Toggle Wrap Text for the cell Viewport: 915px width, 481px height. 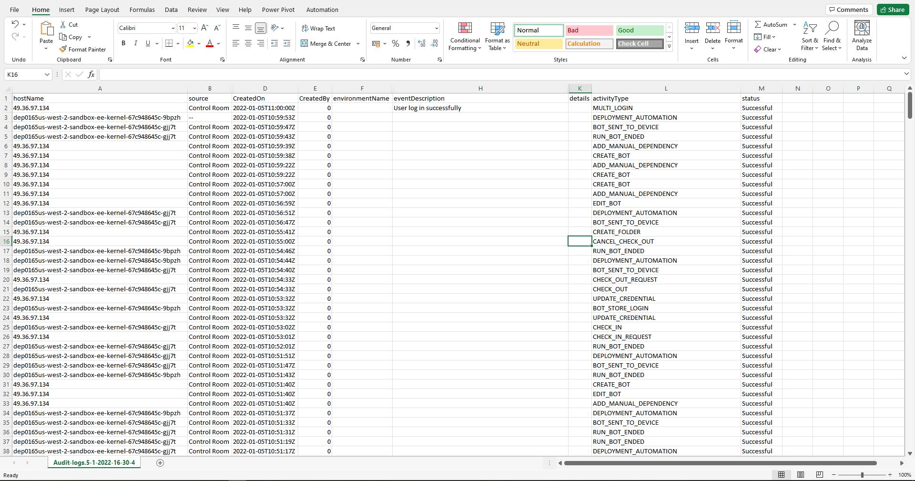(318, 29)
